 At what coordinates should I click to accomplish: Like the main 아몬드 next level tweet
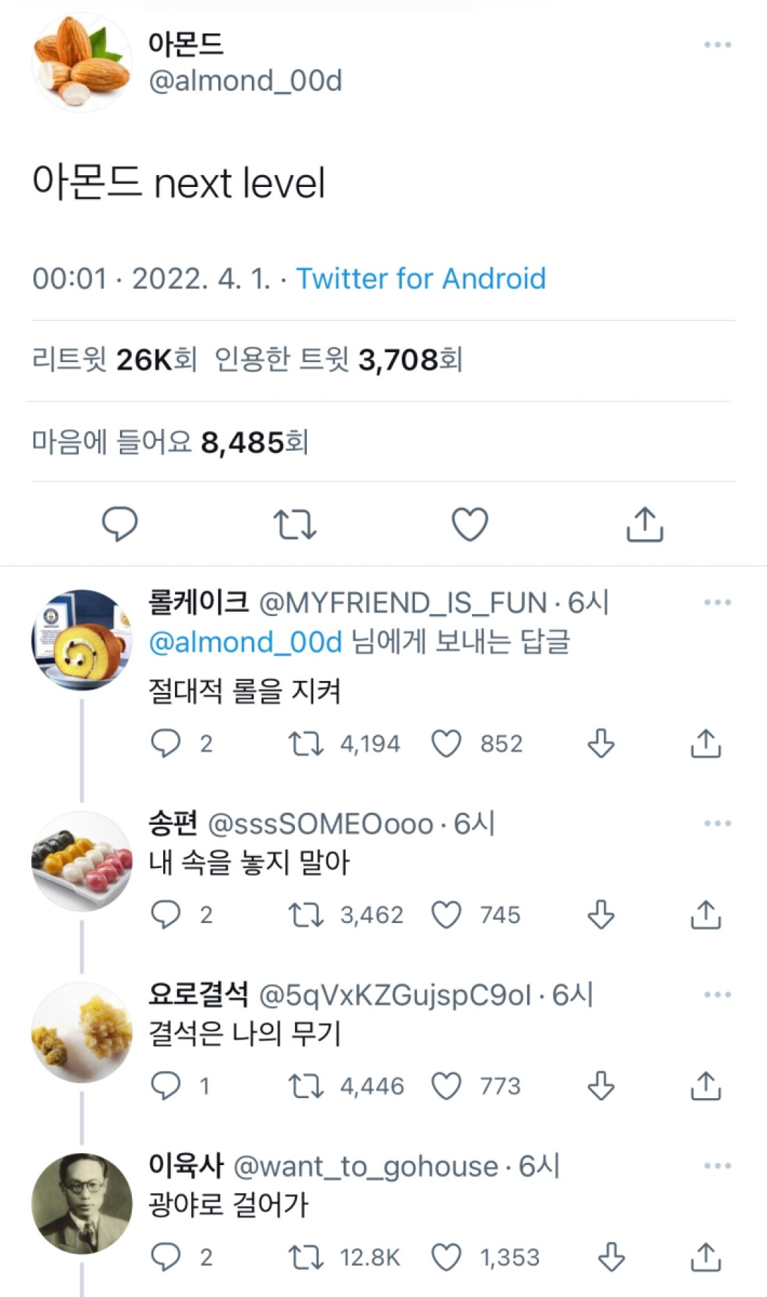pyautogui.click(x=470, y=525)
